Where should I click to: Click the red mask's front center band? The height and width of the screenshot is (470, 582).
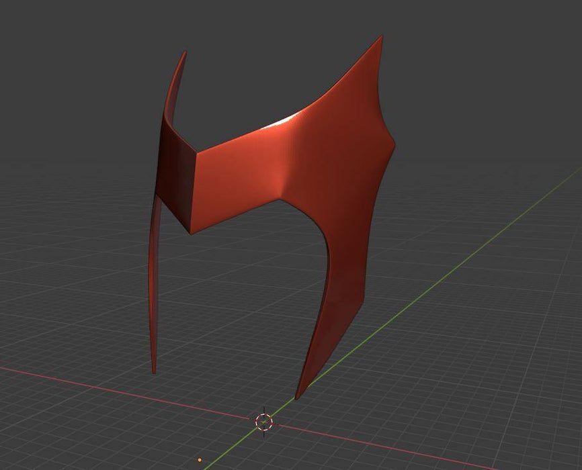click(239, 178)
